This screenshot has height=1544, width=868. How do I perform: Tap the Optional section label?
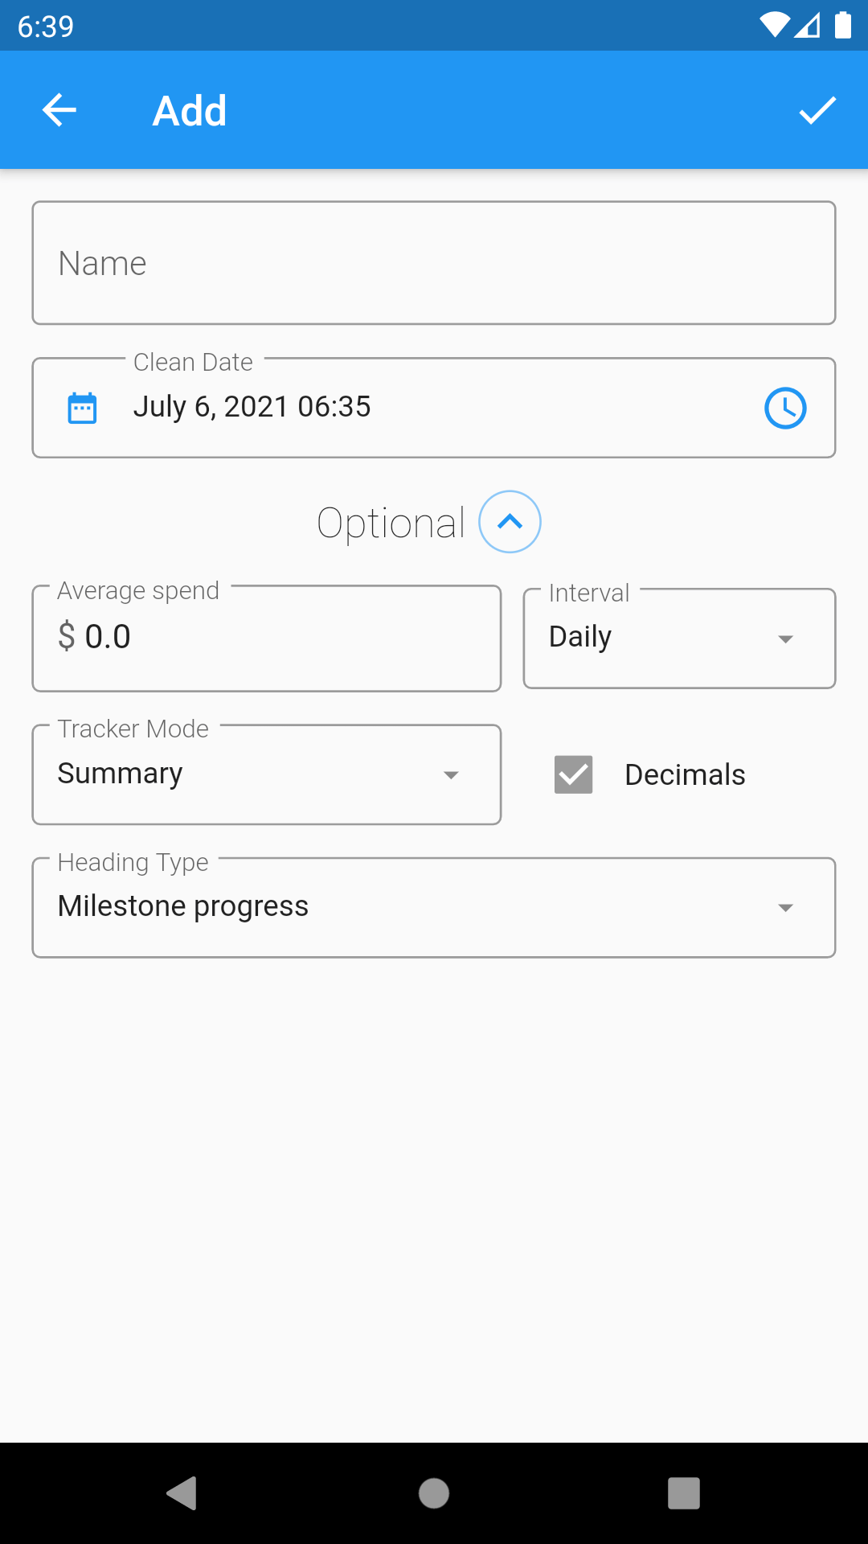coord(391,524)
